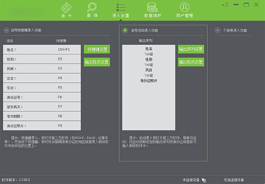Viewport: 265px width, 184px height.
Task: Select the 录入设置 checklist icon
Action: pyautogui.click(x=120, y=7)
